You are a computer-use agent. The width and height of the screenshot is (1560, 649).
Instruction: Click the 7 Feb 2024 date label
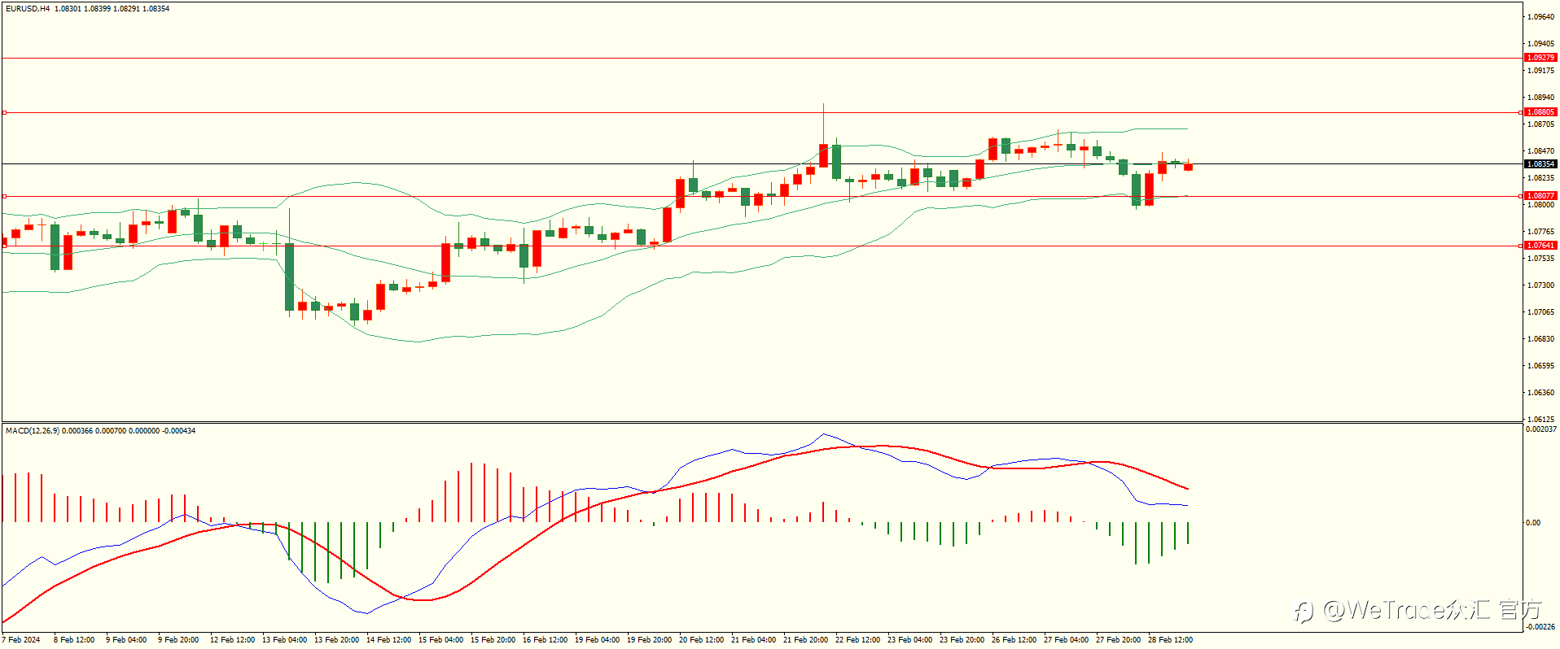(21, 640)
